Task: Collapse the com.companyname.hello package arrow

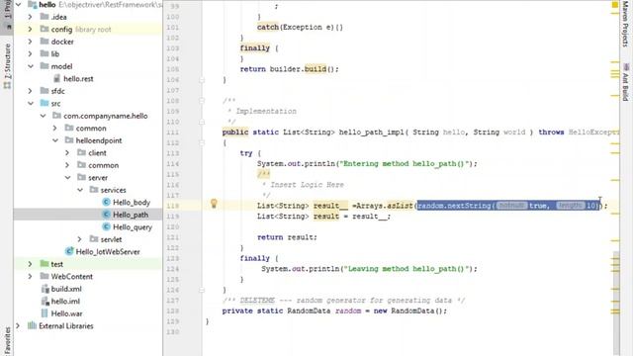Action: coord(43,116)
